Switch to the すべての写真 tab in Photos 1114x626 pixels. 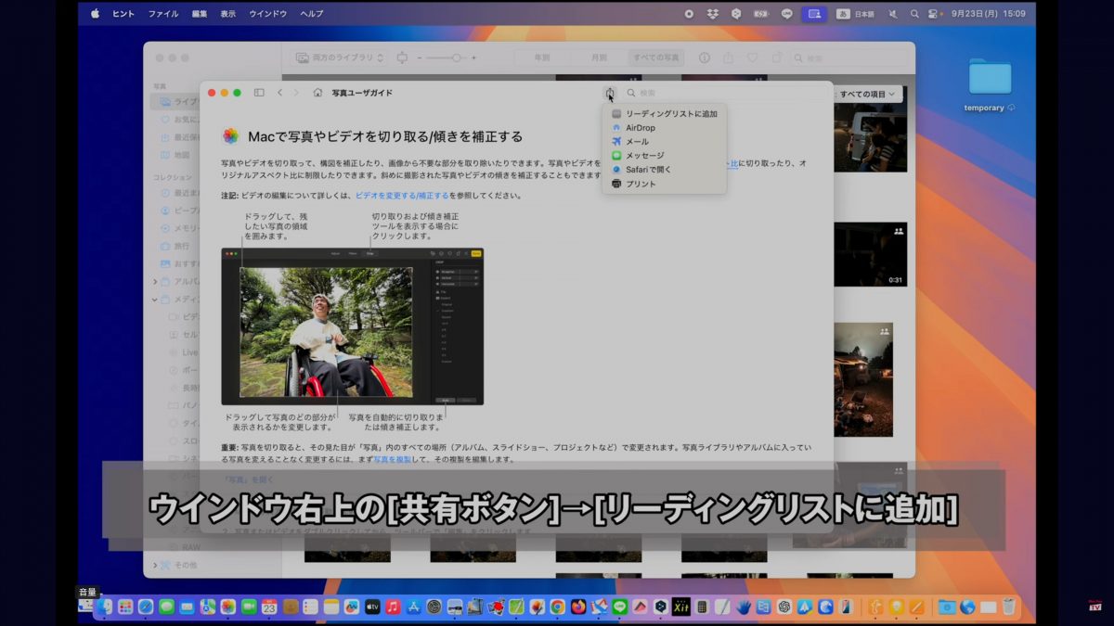(655, 57)
